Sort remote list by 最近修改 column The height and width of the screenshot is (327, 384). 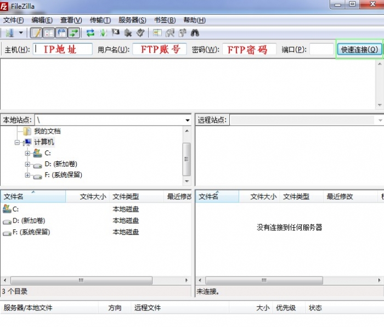(350, 196)
